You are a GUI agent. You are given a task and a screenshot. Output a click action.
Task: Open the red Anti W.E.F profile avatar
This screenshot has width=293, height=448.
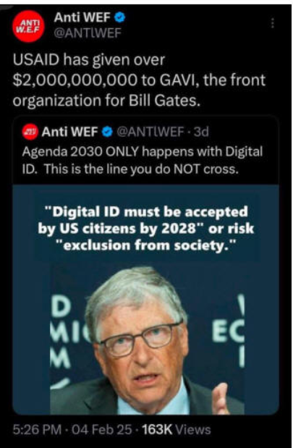pyautogui.click(x=28, y=26)
